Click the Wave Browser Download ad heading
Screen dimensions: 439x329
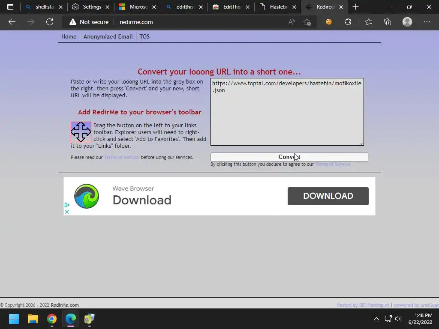pos(142,200)
